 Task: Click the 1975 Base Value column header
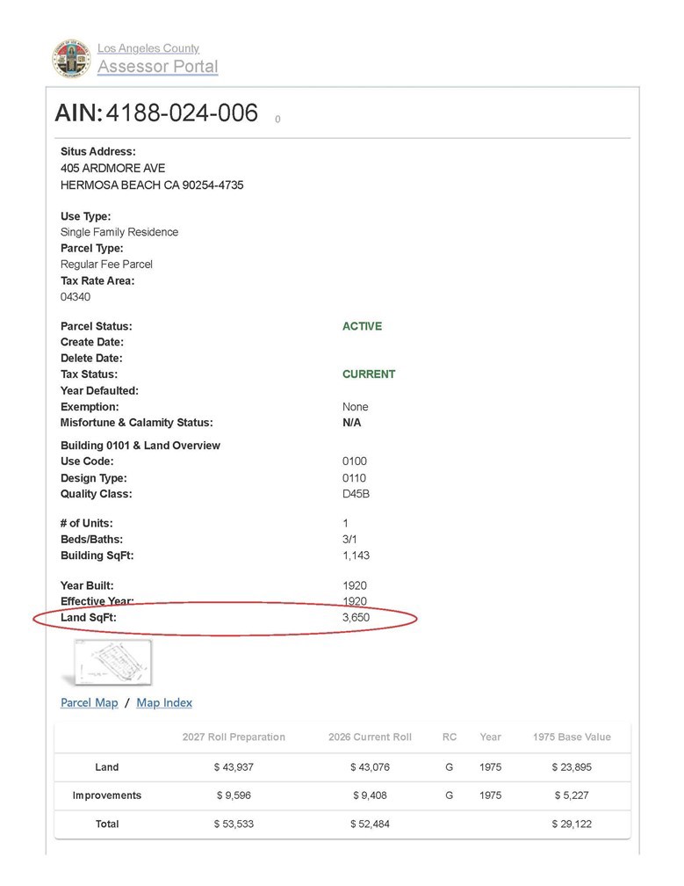pyautogui.click(x=572, y=737)
